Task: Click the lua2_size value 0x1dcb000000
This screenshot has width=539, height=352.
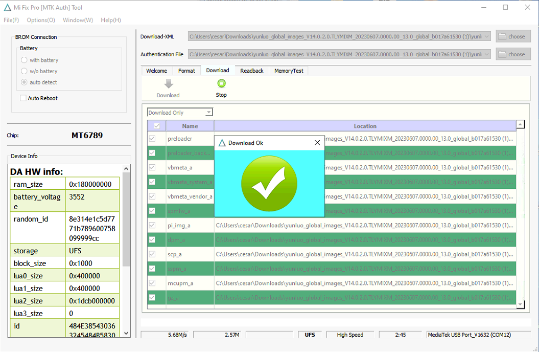Action: (x=92, y=301)
